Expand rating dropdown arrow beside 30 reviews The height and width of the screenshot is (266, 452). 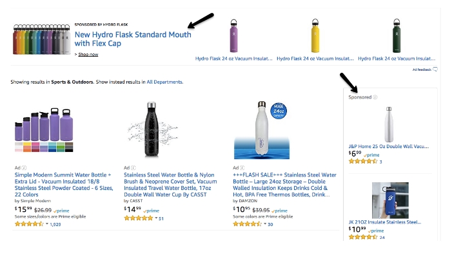coord(264,224)
